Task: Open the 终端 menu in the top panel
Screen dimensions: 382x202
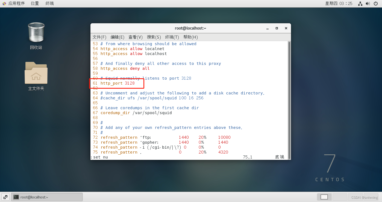Action: click(49, 3)
